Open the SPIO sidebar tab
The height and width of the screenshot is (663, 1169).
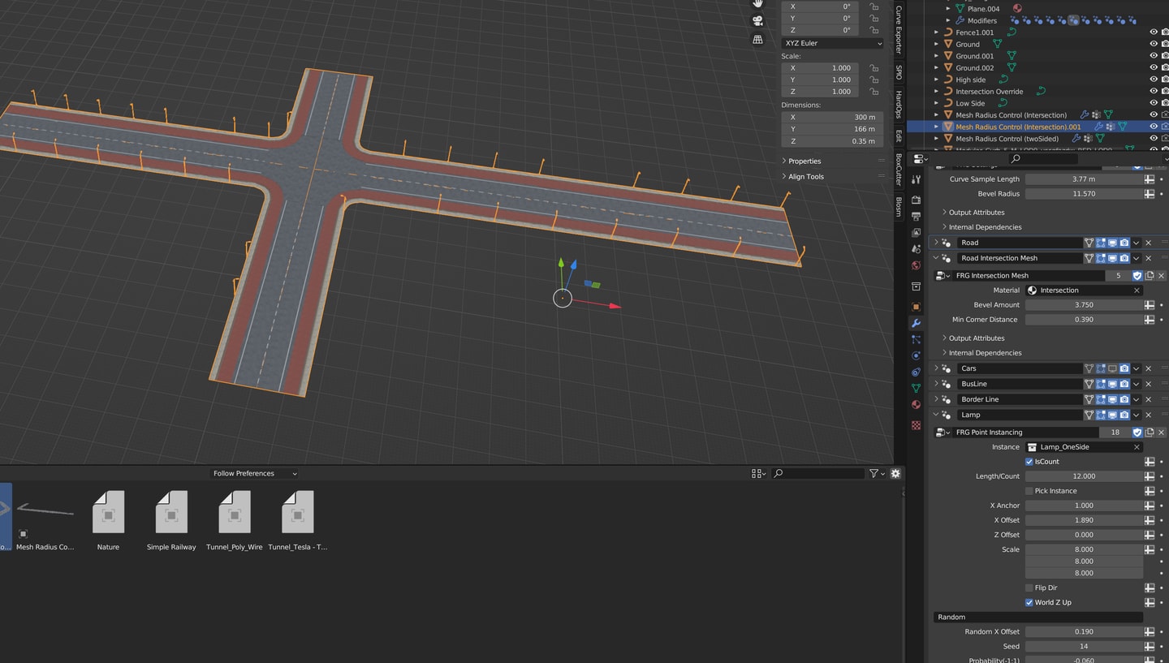click(x=899, y=72)
